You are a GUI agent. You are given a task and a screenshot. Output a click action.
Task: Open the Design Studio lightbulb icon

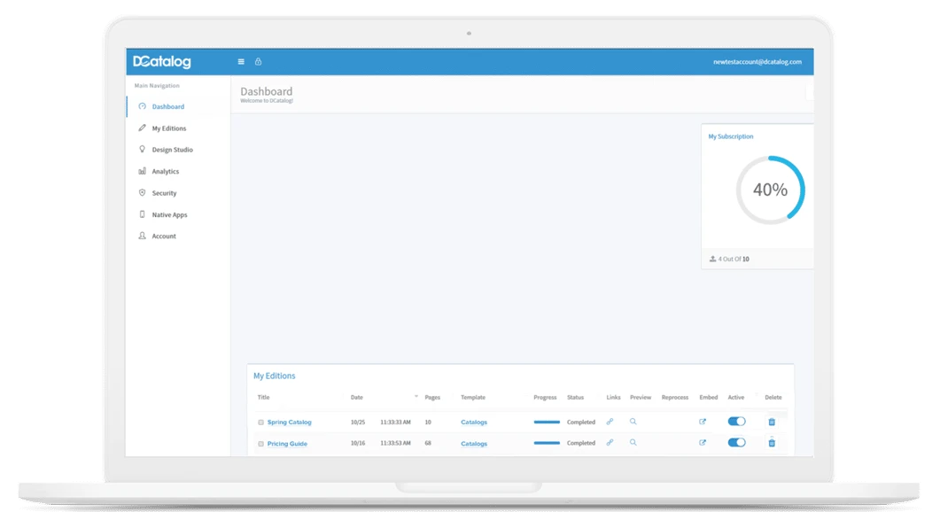click(142, 150)
